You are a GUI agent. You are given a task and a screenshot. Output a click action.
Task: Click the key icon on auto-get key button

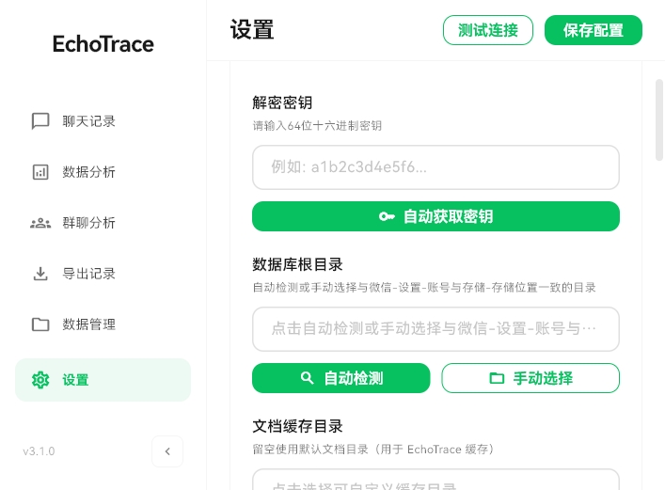pos(387,216)
